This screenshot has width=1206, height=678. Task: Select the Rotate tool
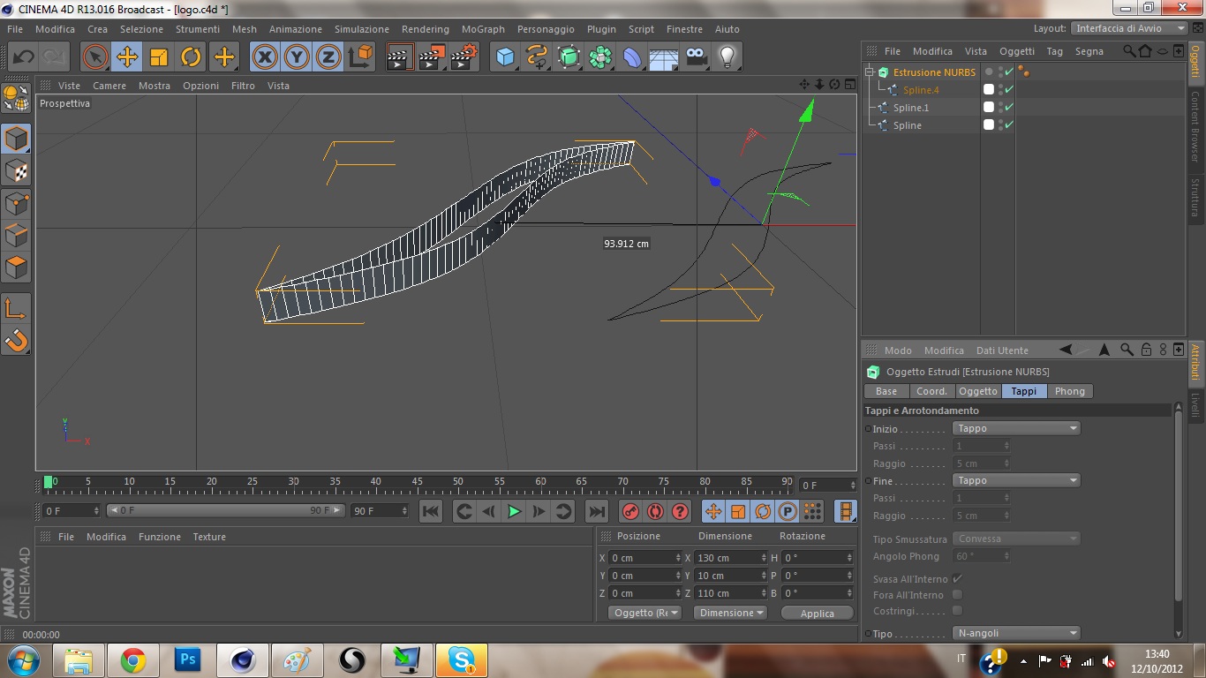[191, 57]
